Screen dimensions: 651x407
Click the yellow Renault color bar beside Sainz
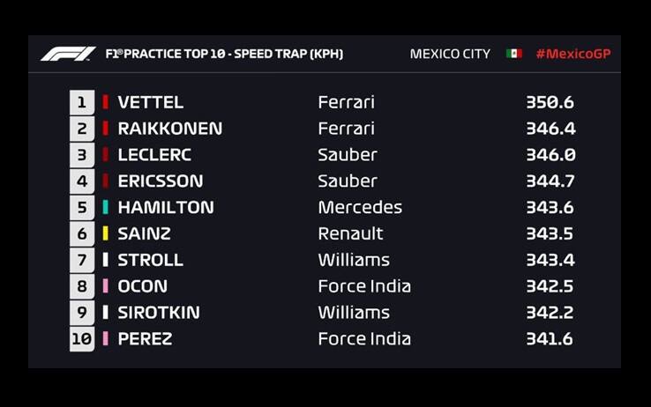click(x=106, y=233)
